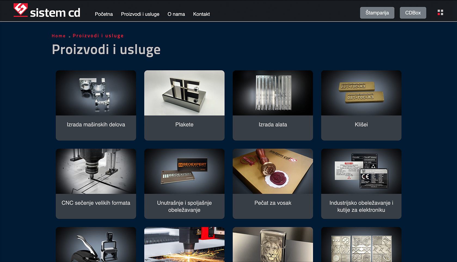Click the sistem cd logo

47,11
